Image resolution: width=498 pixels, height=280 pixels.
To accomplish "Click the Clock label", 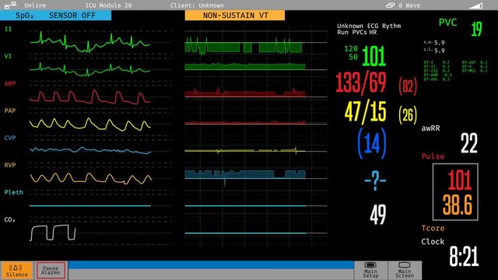I will (x=433, y=242).
